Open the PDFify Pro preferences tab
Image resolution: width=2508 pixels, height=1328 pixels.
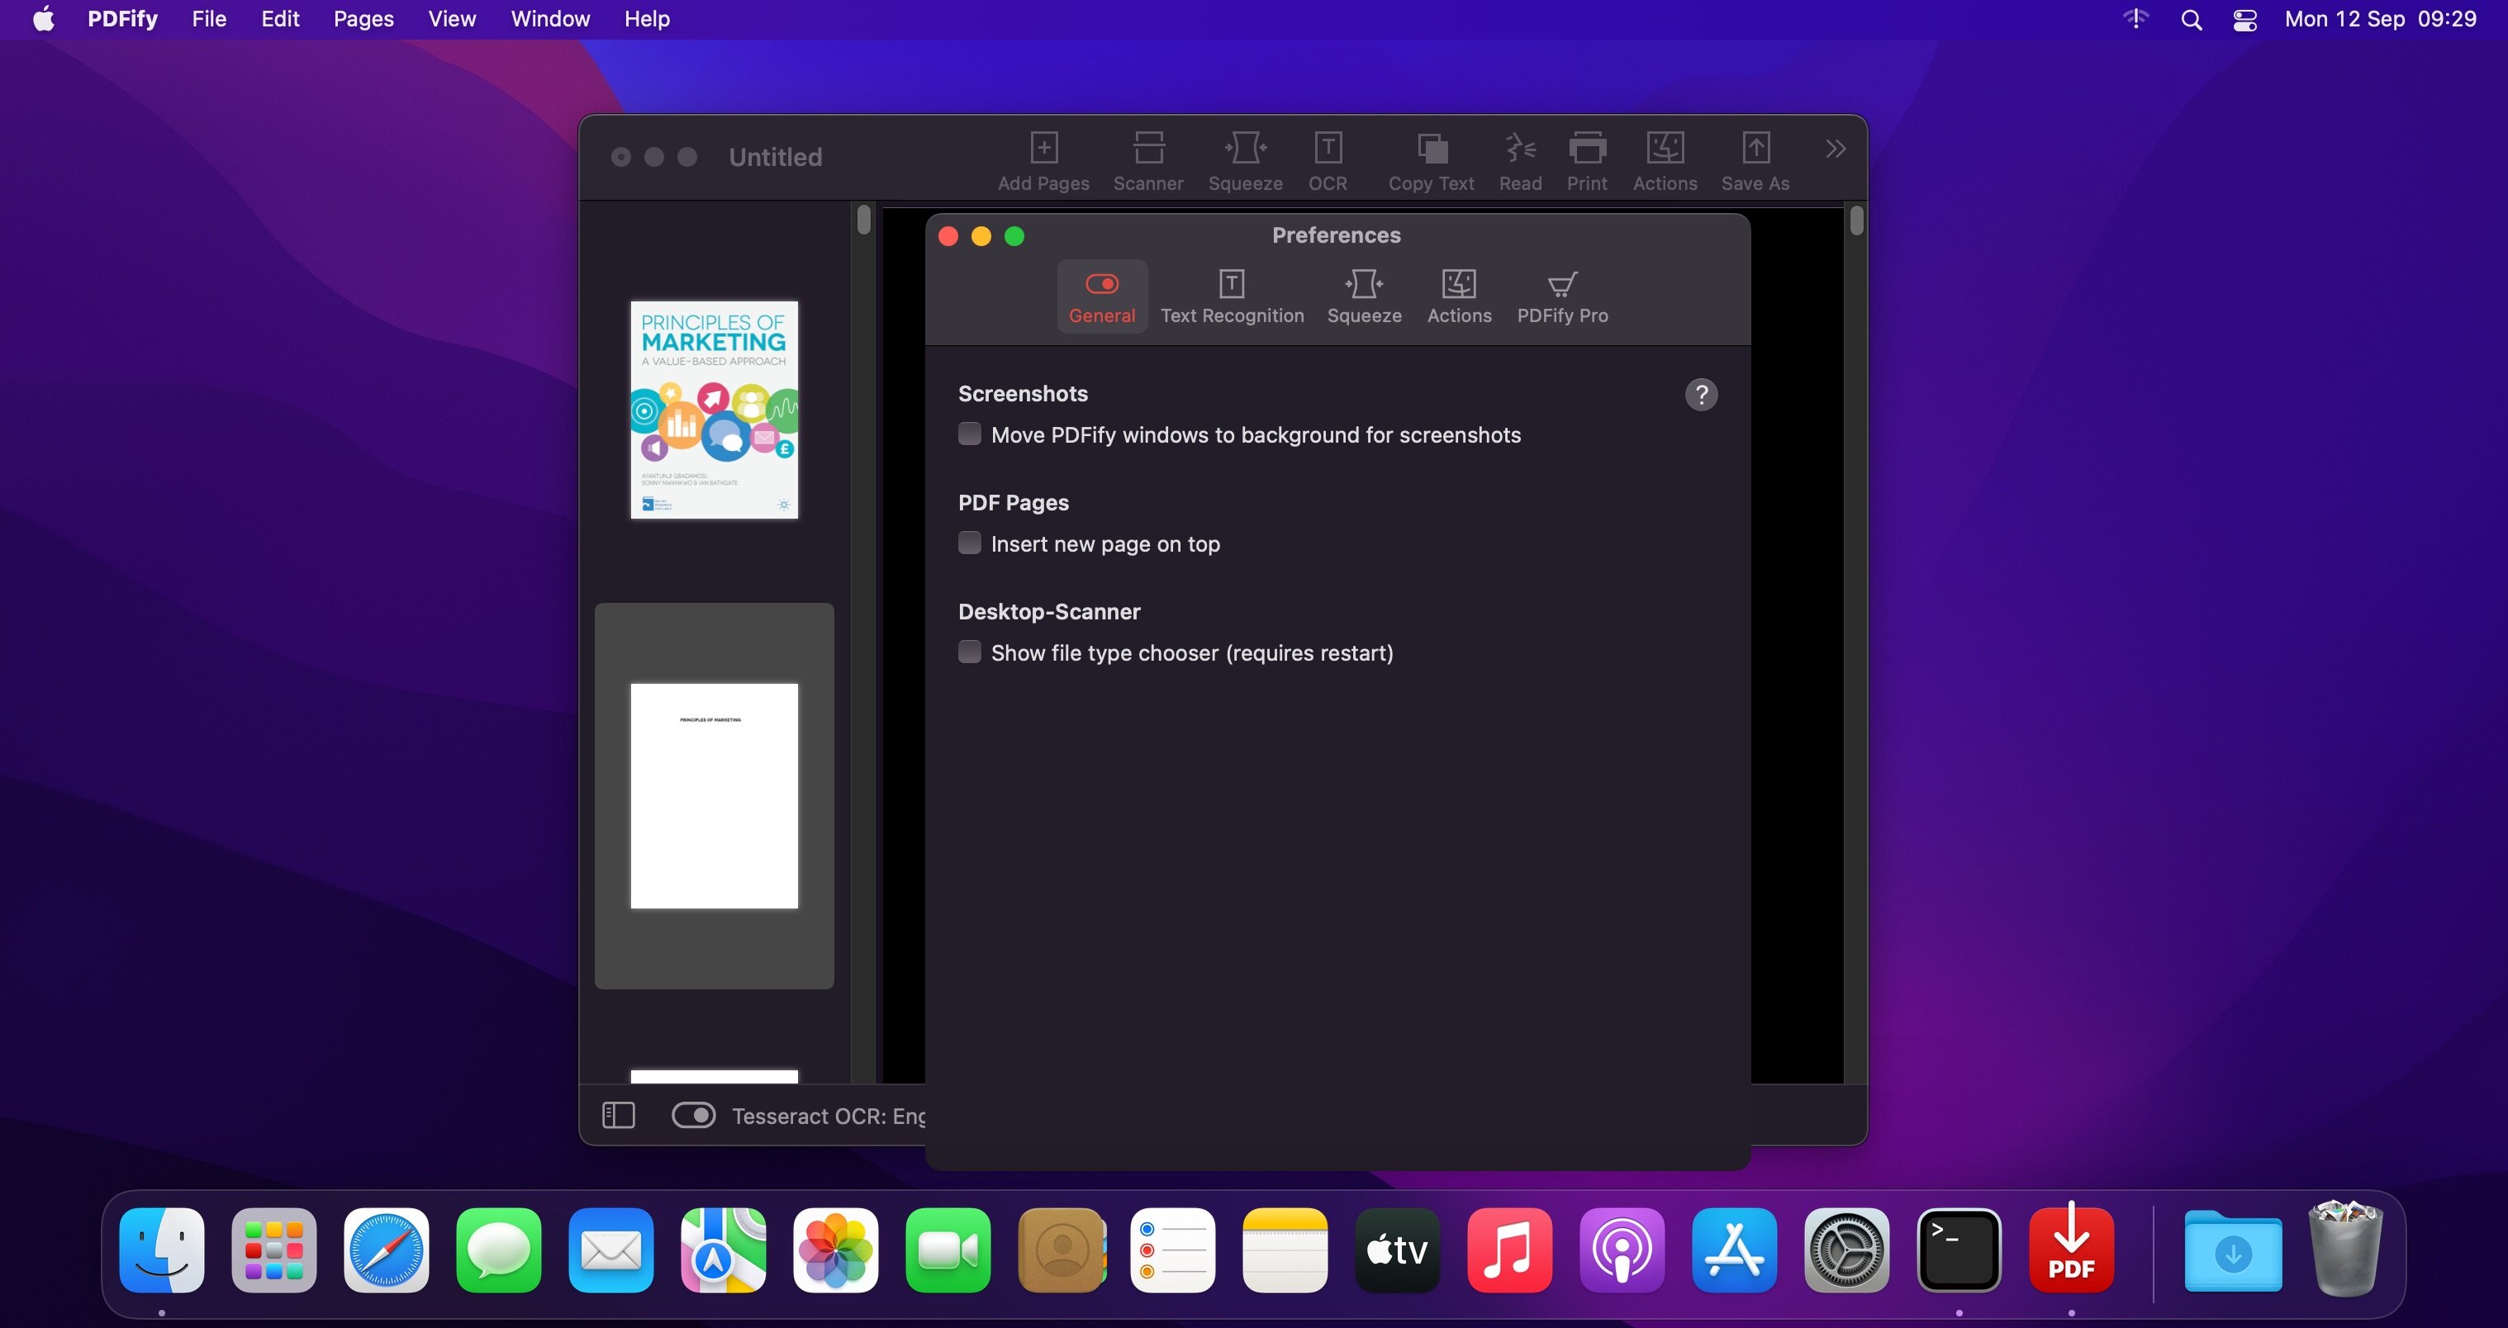(1561, 297)
